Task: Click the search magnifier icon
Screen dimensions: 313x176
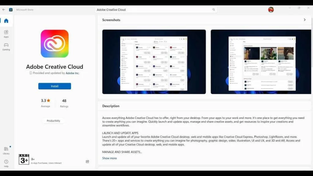Action: pos(214,9)
